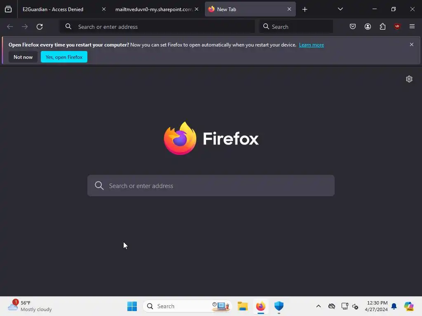Open network status tray icon

[x=345, y=306]
